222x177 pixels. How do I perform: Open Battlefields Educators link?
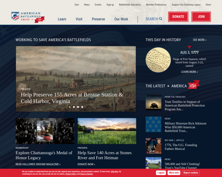(x=130, y=4)
